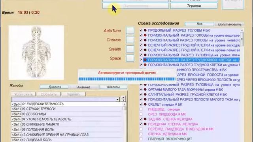
Task: Switch to the Анамнез tab
Action: click(83, 87)
